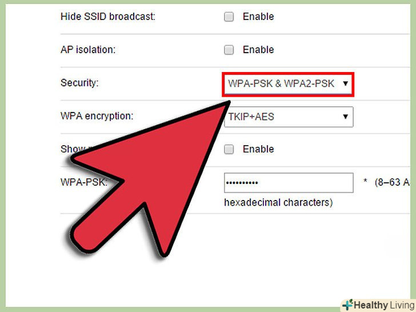Select the AP isolation label

88,50
